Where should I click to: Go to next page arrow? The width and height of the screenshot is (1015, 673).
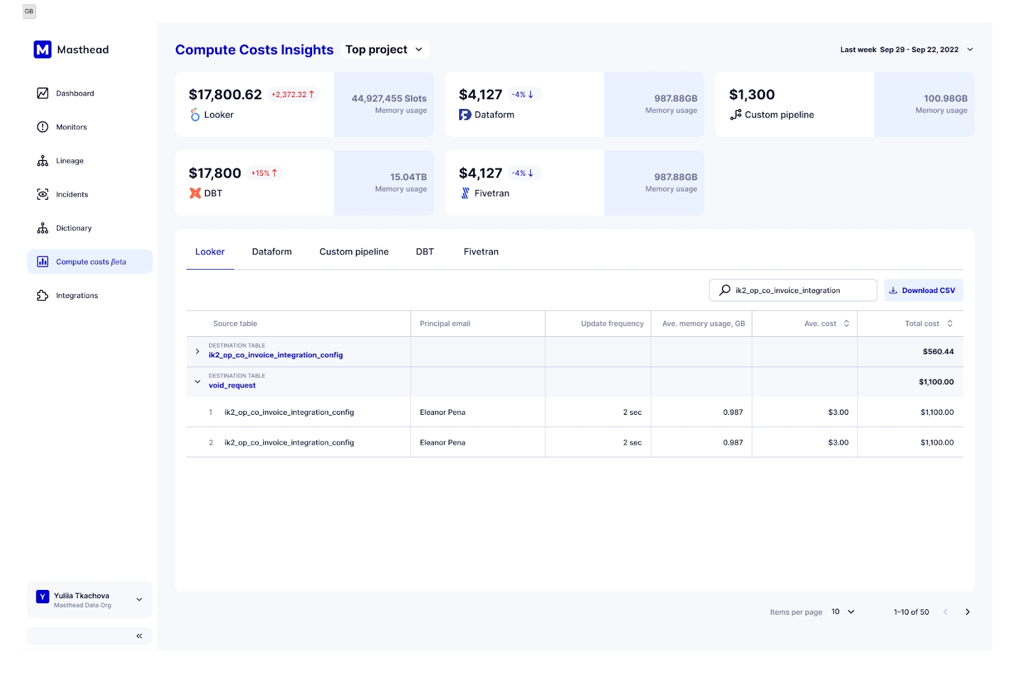pyautogui.click(x=967, y=612)
